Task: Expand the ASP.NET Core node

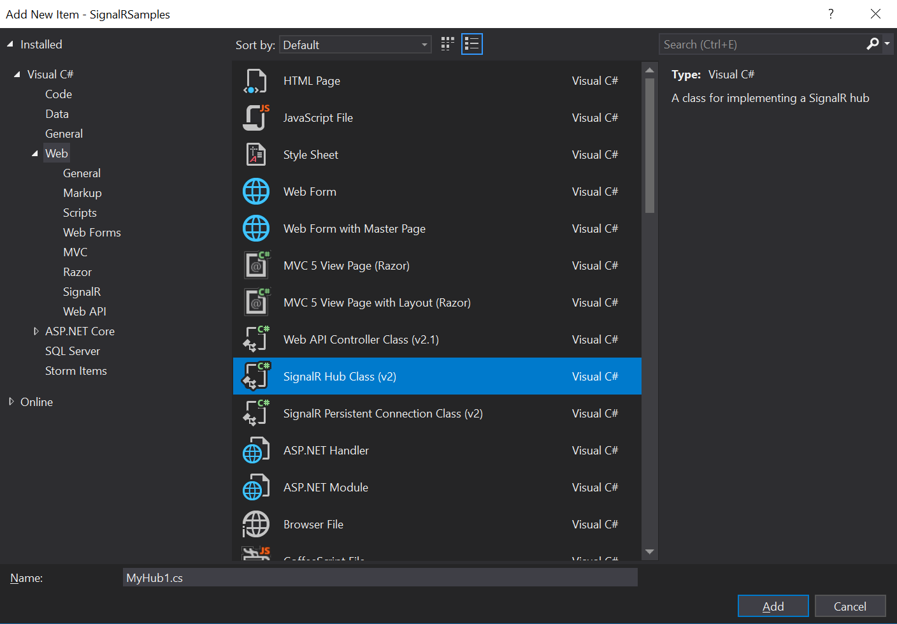Action: coord(36,331)
